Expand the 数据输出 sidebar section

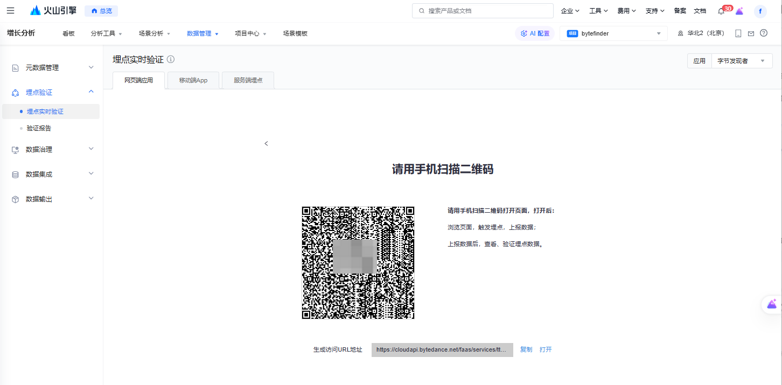click(52, 199)
